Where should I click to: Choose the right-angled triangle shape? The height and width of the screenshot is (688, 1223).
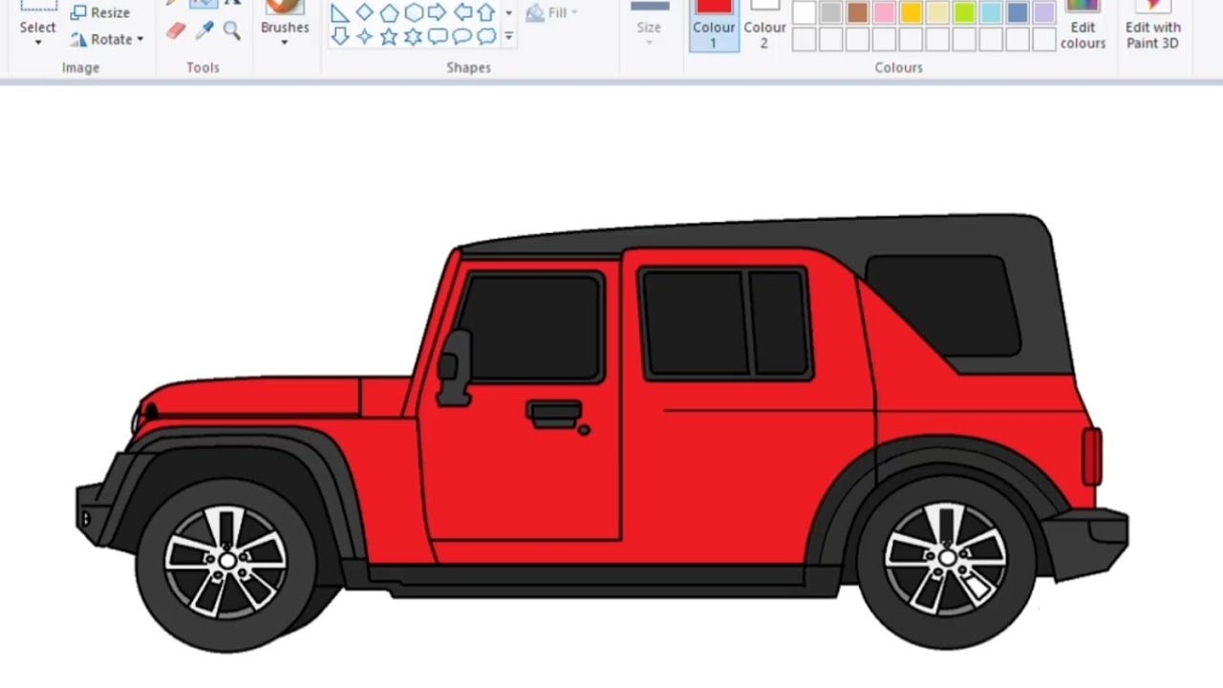340,12
